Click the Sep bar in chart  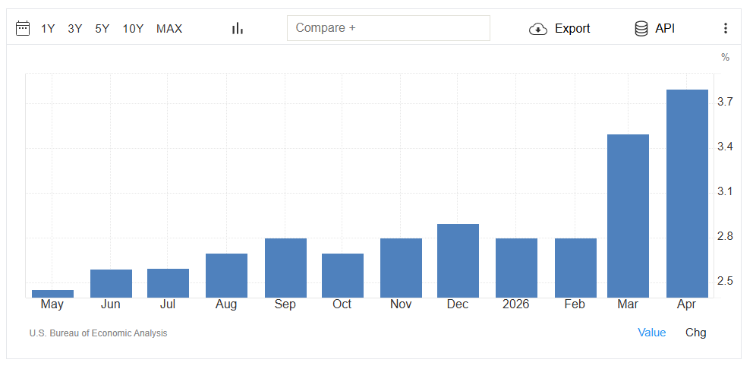285,268
